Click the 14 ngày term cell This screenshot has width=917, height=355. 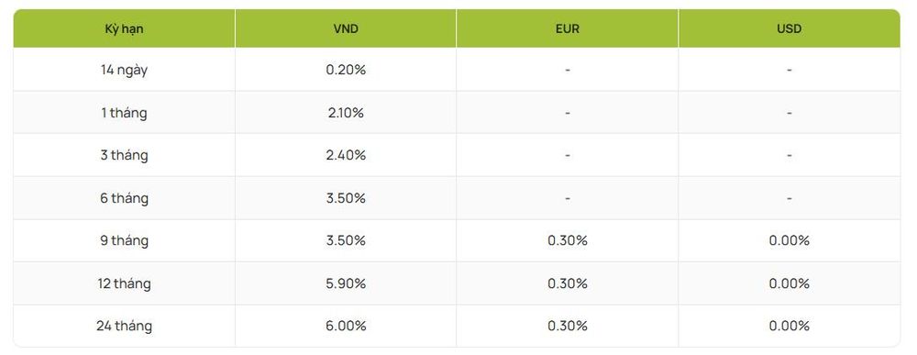click(124, 70)
